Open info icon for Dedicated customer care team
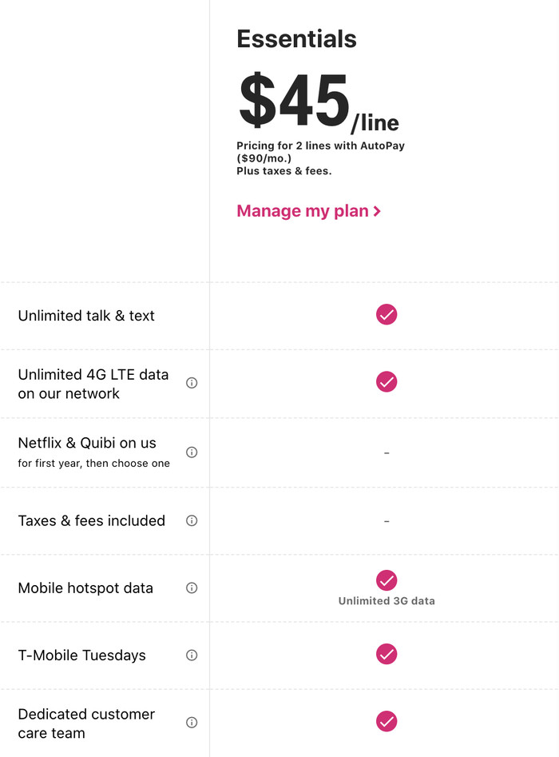This screenshot has width=559, height=757. (192, 723)
